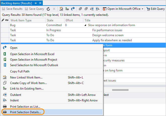Click the Outdent icon in toolbar
This screenshot has width=166, height=116.
92,9
